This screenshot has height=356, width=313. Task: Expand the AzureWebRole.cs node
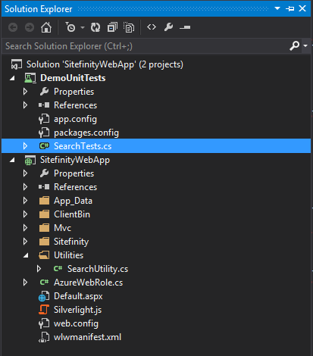[x=25, y=283]
